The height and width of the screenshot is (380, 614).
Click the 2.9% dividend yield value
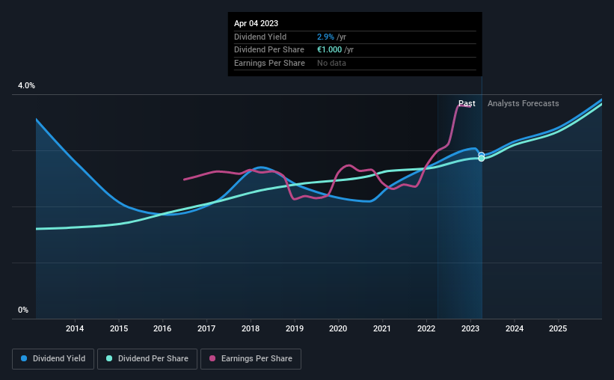coord(325,37)
